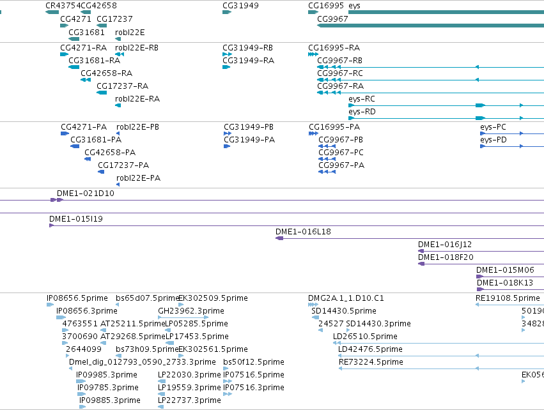Select transcript CG4271-RA
544x410 pixels.
(83, 47)
